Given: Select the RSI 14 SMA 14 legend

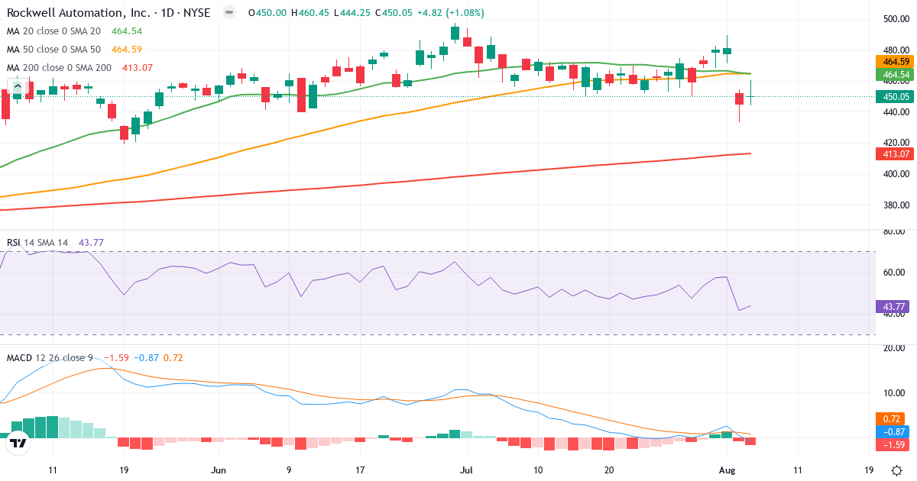Looking at the screenshot, I should tap(37, 243).
